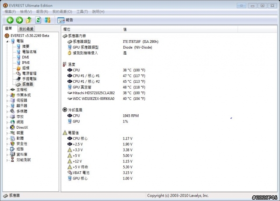Expand the 主機板 tree node
The image size is (280, 201).
point(7,90)
